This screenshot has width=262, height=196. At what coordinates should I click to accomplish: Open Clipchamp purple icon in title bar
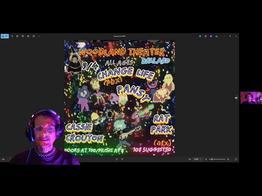coord(211,36)
